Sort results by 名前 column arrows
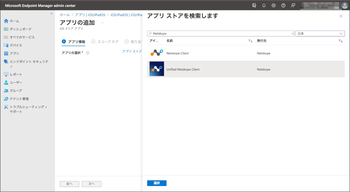 tap(250, 41)
